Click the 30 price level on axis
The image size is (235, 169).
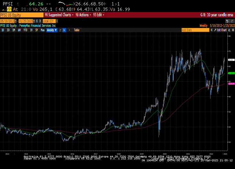point(230,112)
